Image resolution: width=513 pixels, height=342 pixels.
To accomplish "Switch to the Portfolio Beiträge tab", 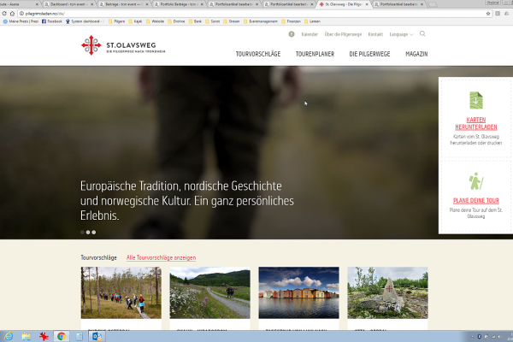I will tap(178, 4).
